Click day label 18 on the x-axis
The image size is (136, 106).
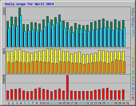(x=76, y=103)
